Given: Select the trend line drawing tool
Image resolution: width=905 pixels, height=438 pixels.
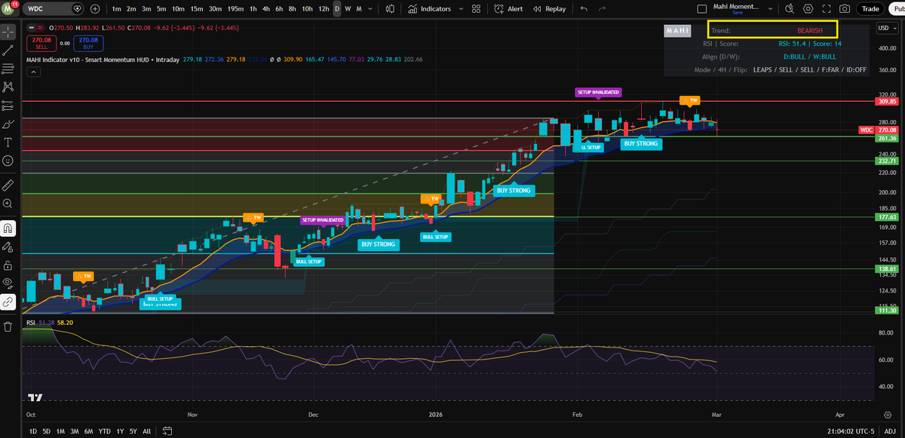Looking at the screenshot, I should 8,51.
